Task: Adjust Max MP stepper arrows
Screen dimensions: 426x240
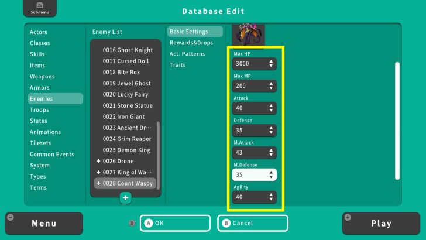Action: click(x=271, y=86)
